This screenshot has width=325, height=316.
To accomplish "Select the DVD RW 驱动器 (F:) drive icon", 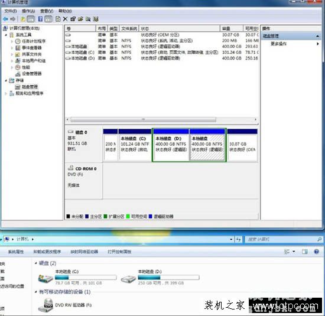I will coord(45,305).
